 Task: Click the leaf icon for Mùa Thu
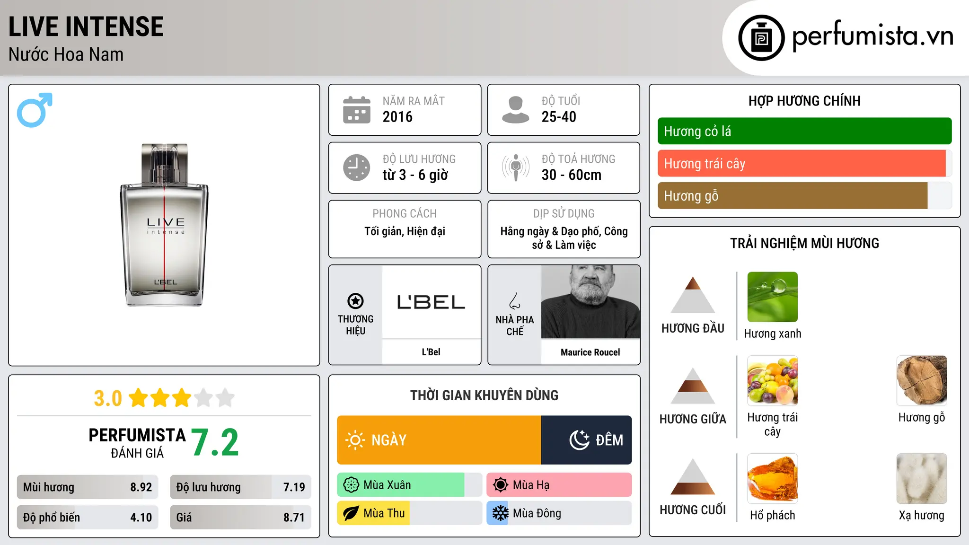pos(351,513)
